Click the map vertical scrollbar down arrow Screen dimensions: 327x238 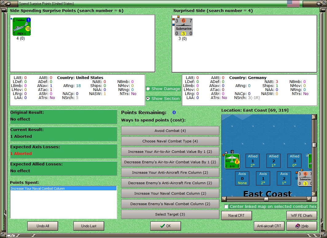[x=314, y=194]
